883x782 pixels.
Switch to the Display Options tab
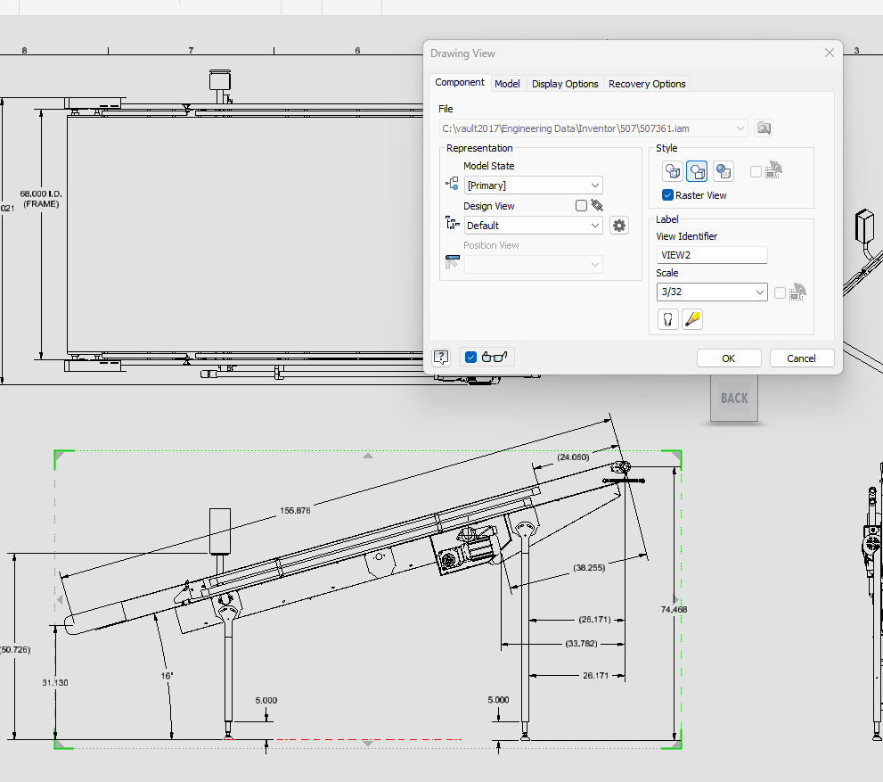click(x=564, y=83)
